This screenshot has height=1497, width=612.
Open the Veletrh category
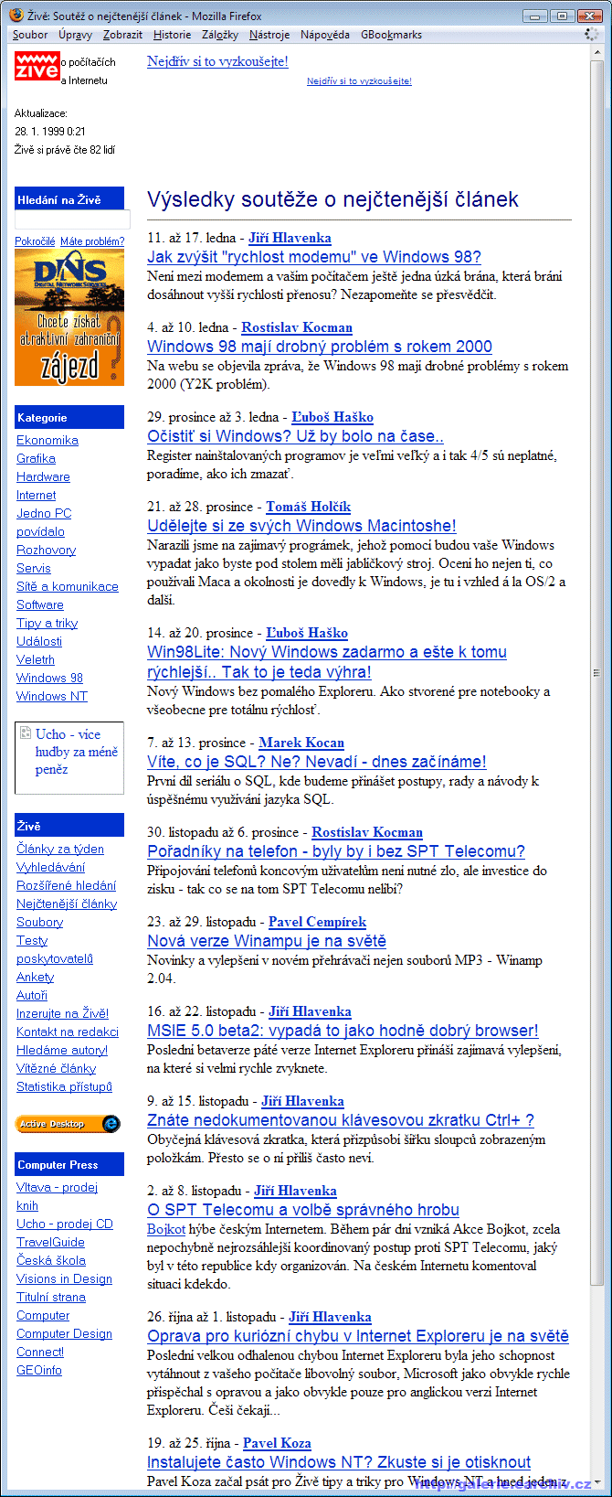click(x=36, y=659)
